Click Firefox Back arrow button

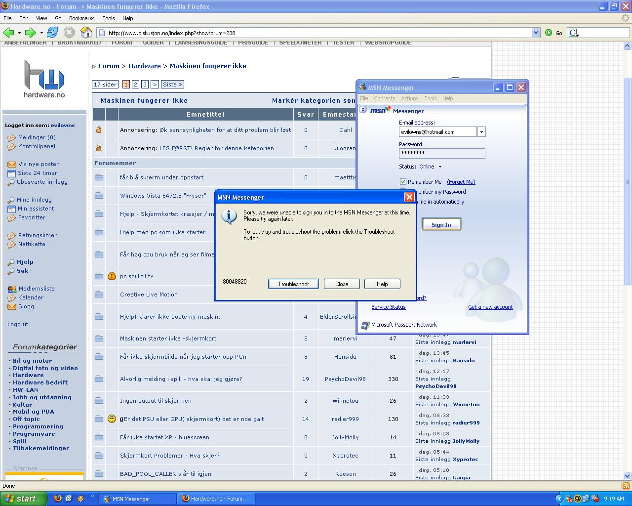8,33
